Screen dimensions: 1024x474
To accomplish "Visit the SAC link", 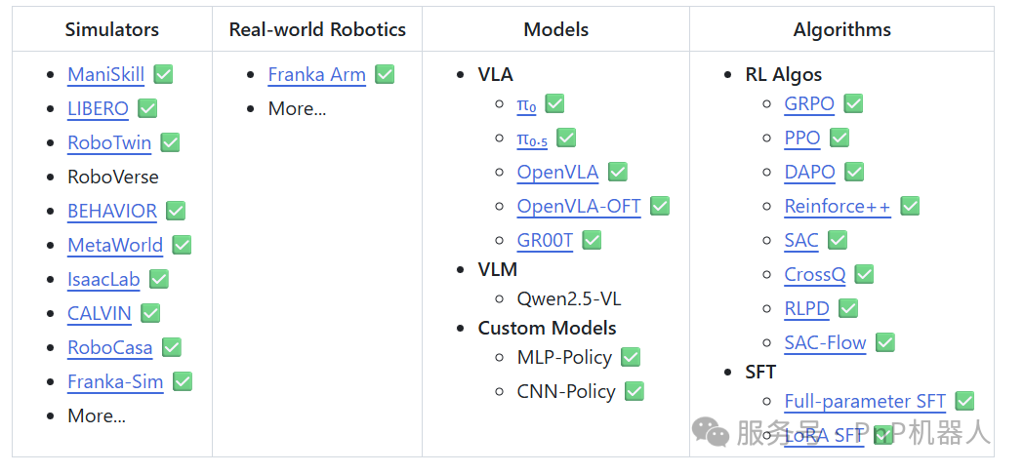I will tap(801, 240).
